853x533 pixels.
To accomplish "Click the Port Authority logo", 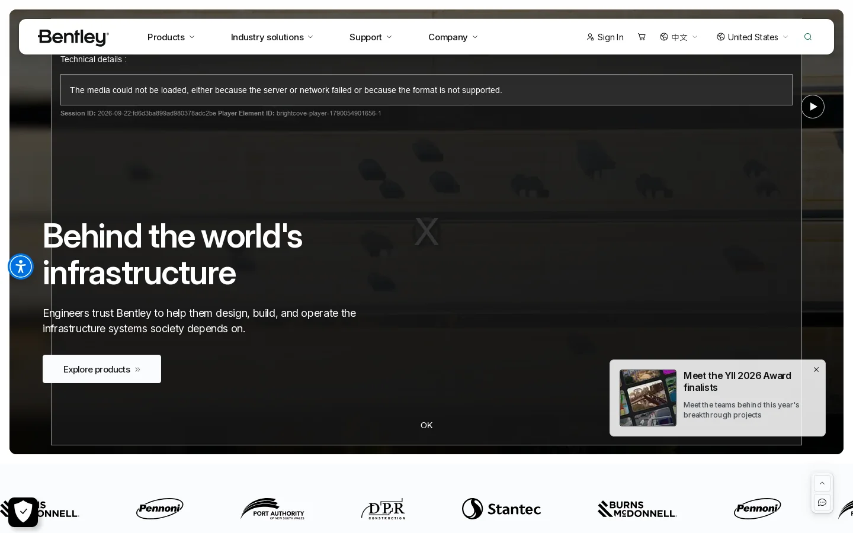I will pos(272,509).
